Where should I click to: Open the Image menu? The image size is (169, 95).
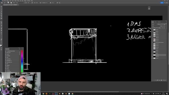pyautogui.click(x=7, y=1)
